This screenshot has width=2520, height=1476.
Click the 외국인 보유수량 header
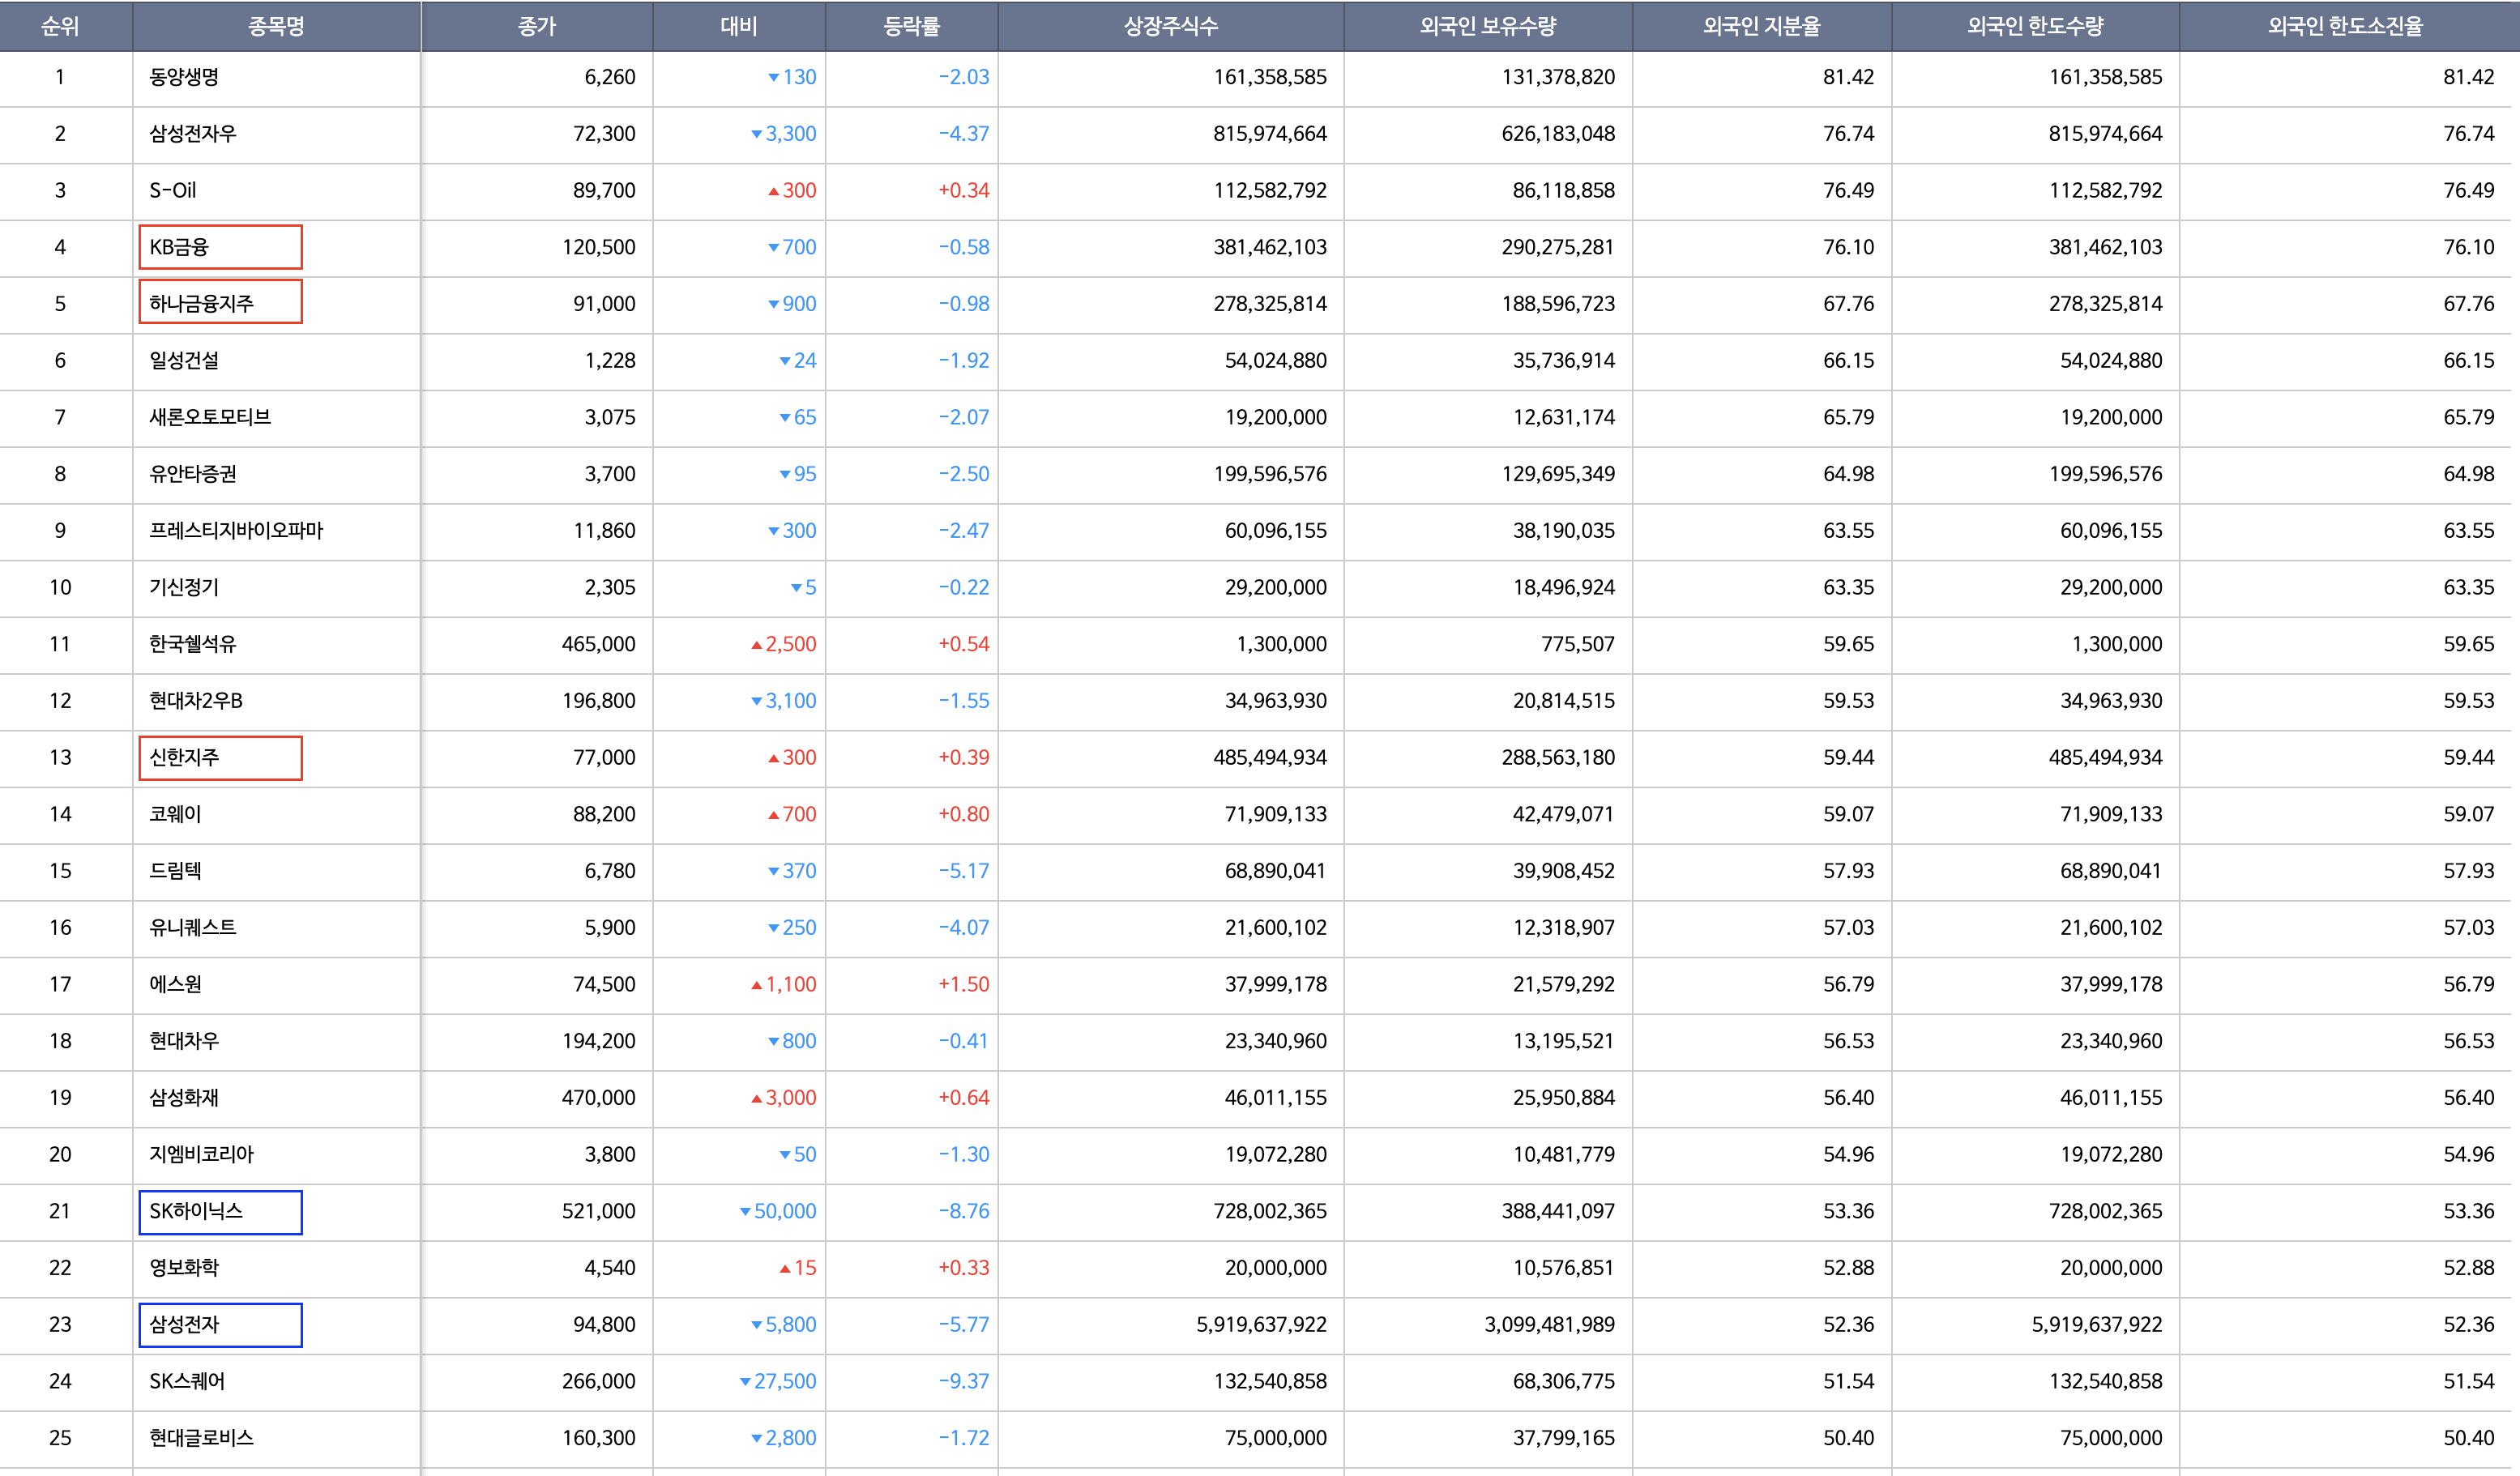click(1488, 27)
